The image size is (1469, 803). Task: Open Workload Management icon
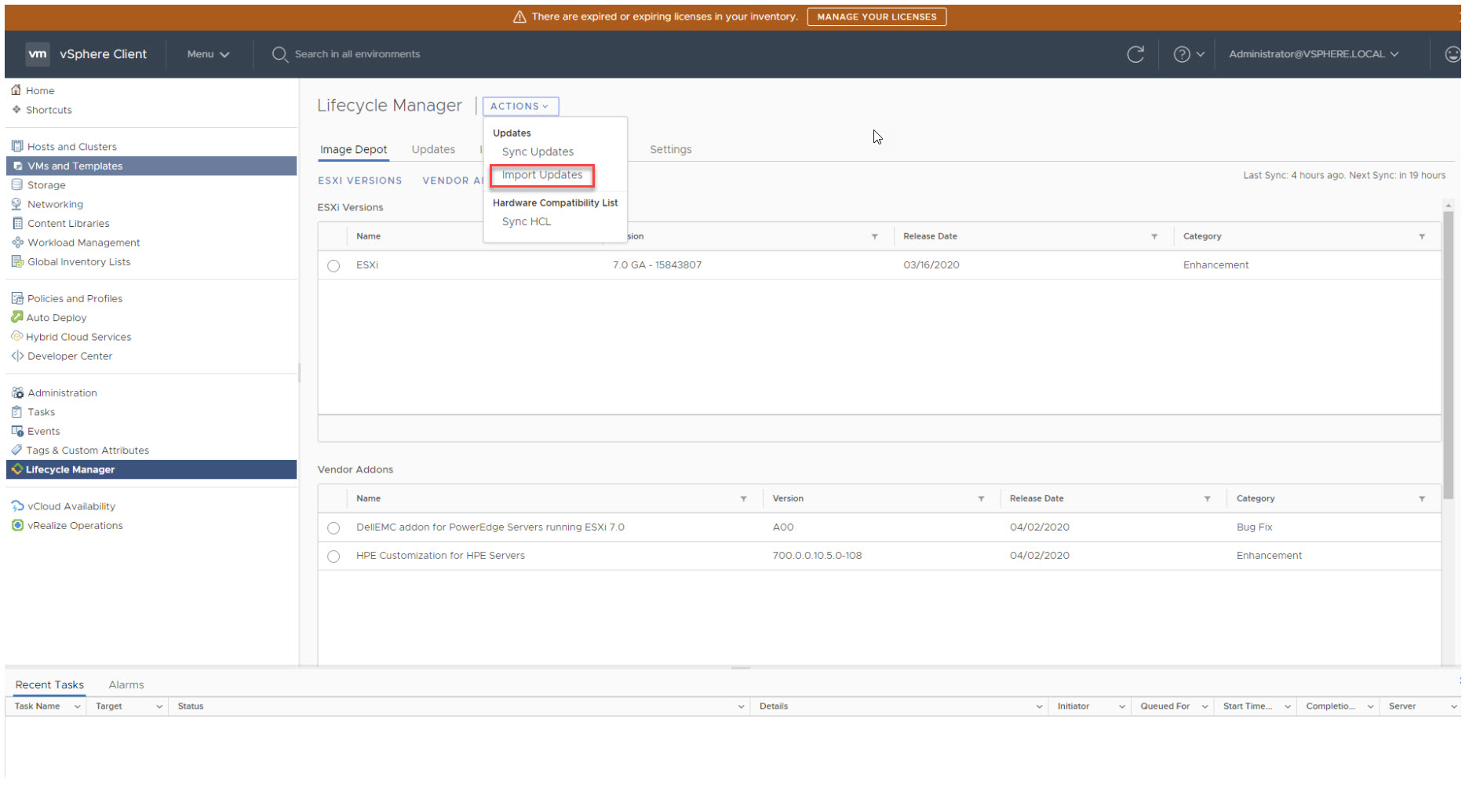tap(17, 243)
